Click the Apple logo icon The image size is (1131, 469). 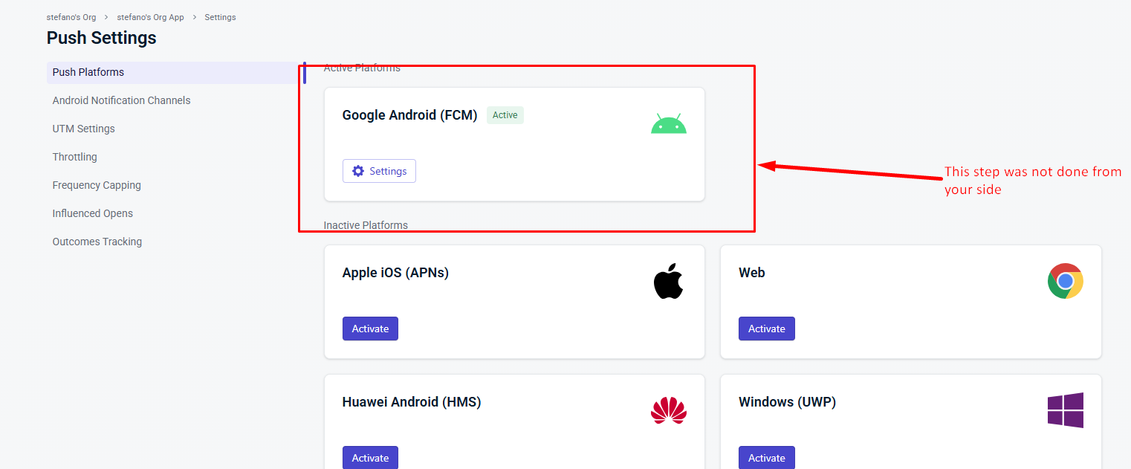[668, 281]
